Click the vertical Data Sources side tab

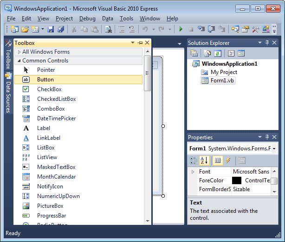pos(8,93)
